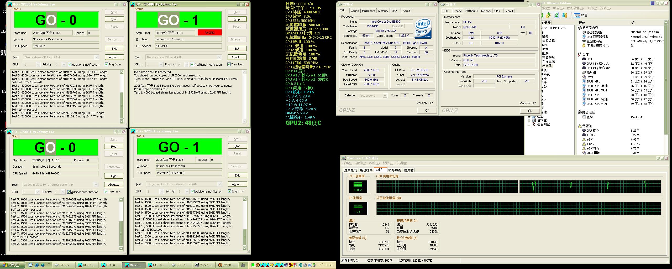The height and width of the screenshot is (269, 672).
Task: Expand the 資料庫 tree node in Everest
Action: (x=529, y=121)
